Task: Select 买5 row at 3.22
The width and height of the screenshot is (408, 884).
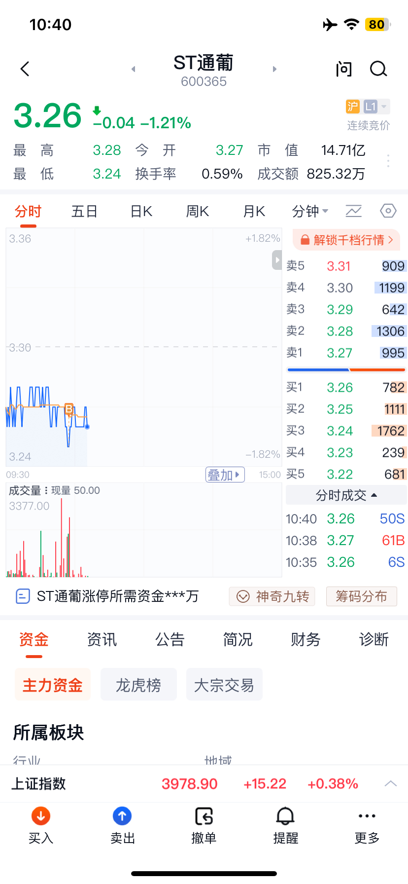Action: pyautogui.click(x=346, y=474)
